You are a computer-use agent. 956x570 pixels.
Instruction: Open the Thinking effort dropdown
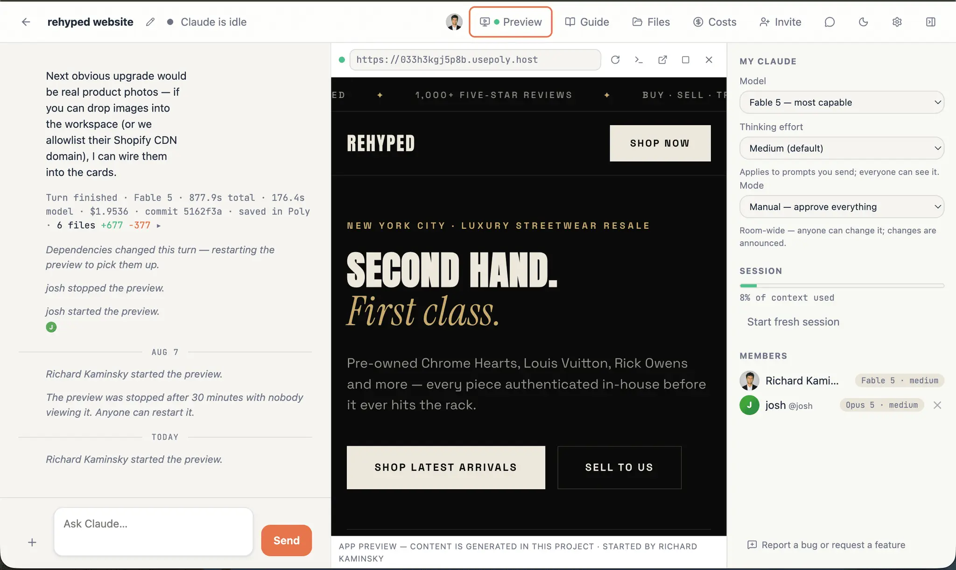[x=842, y=148]
